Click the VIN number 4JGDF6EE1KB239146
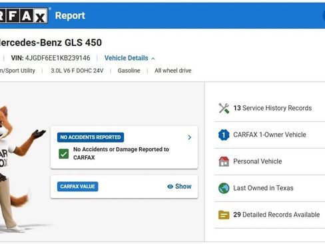Image resolution: width=325 pixels, height=244 pixels. pyautogui.click(x=58, y=58)
